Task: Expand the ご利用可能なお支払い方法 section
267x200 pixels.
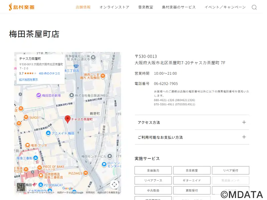Action: [x=192, y=137]
